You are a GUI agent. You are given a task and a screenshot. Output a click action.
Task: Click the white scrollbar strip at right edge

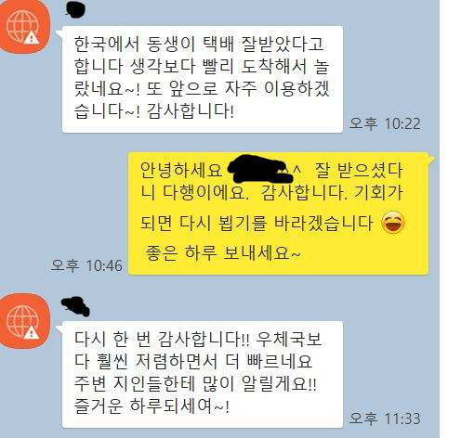tap(450, 219)
